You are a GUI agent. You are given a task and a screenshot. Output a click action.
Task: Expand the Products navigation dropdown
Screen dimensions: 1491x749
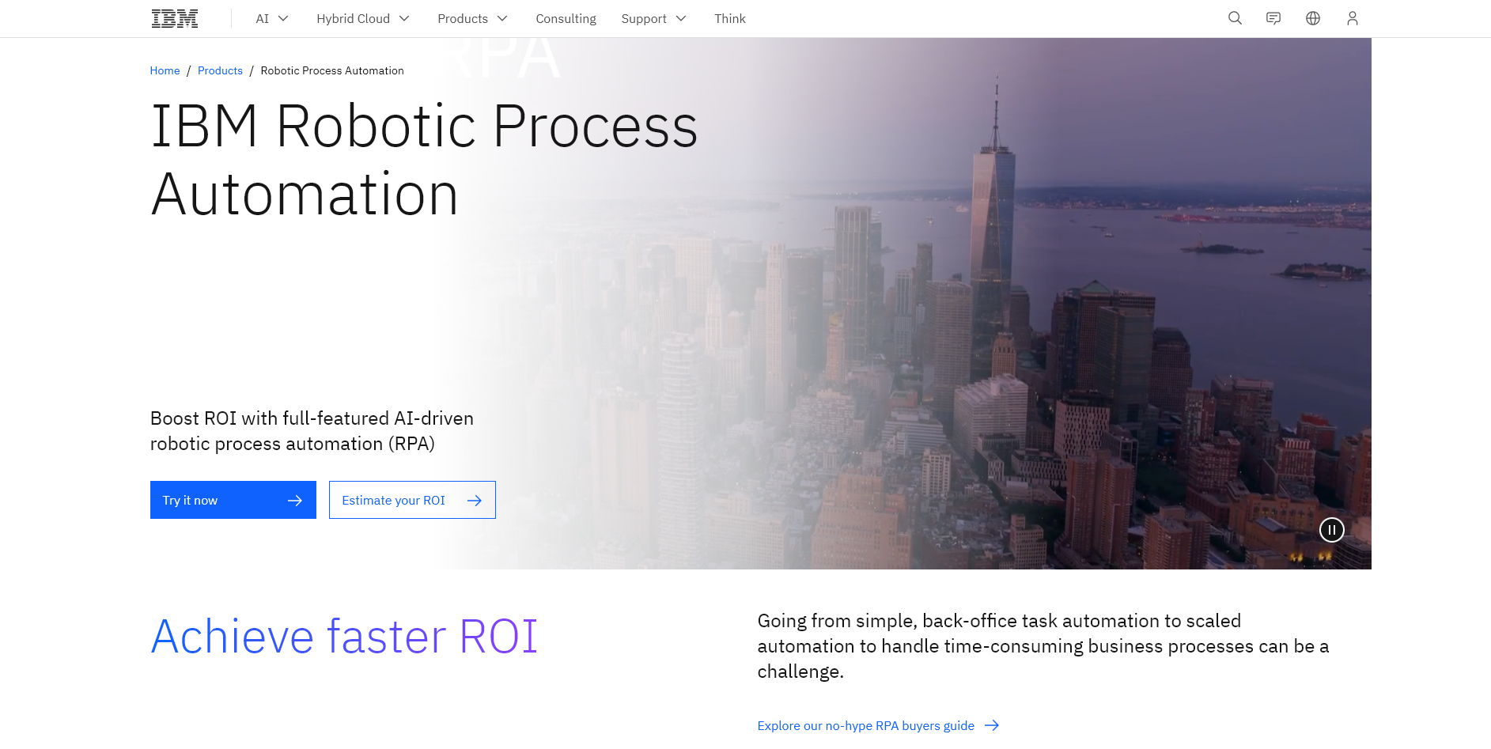click(x=472, y=18)
